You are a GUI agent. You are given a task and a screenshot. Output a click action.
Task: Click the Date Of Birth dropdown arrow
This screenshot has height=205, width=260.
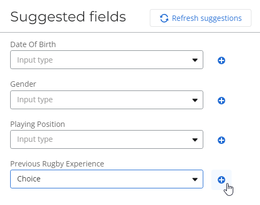click(x=195, y=60)
